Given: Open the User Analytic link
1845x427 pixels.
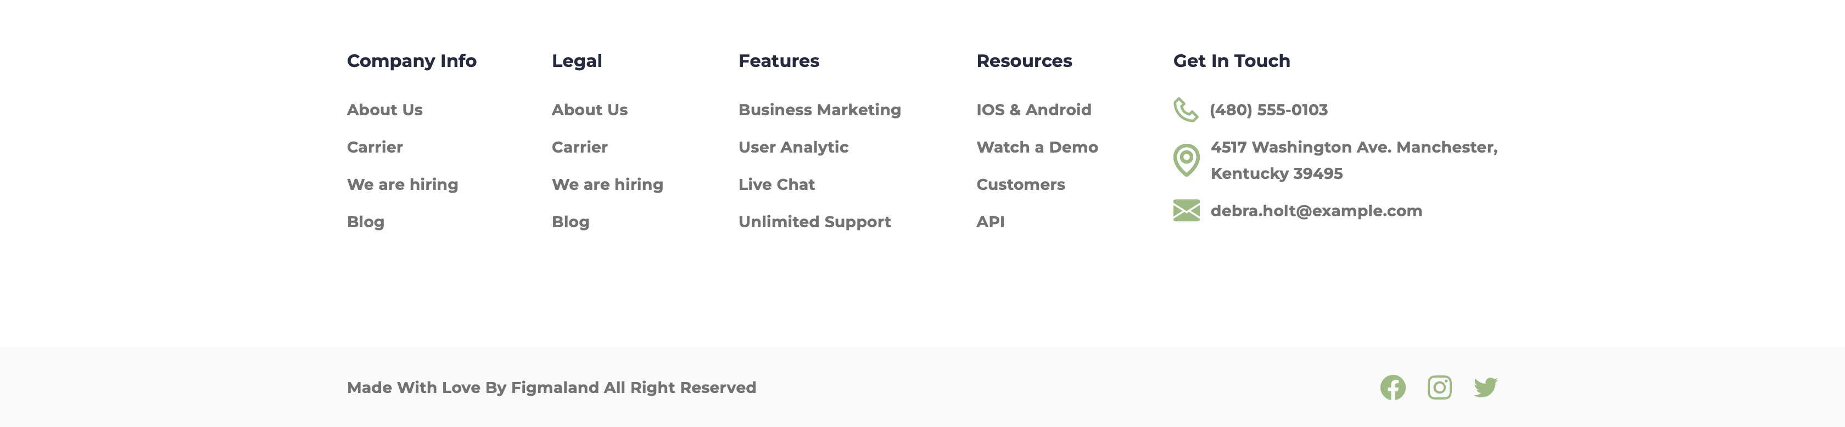Looking at the screenshot, I should (x=793, y=147).
